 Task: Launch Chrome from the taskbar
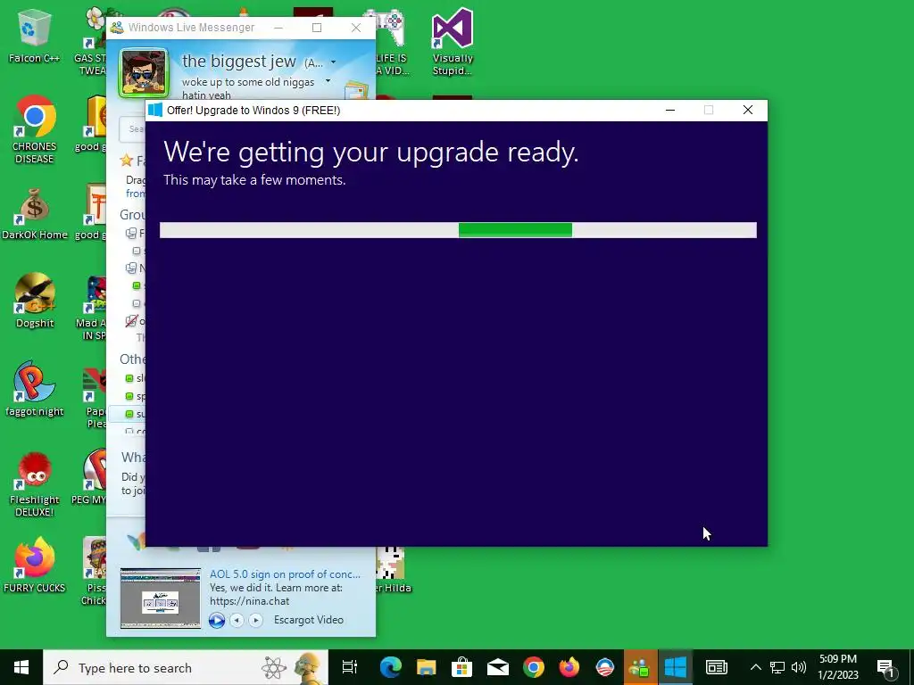coord(534,667)
